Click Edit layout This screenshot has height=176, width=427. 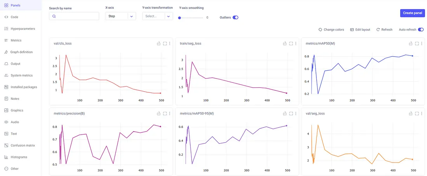coord(360,30)
